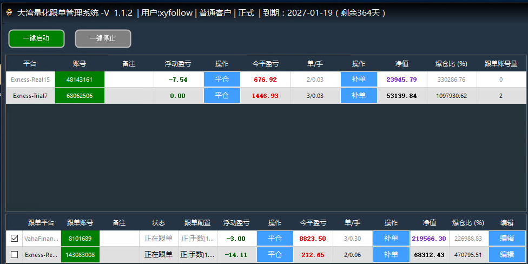Click VahaFinan... follow platform cell
This screenshot has width=528, height=264.
[x=42, y=239]
